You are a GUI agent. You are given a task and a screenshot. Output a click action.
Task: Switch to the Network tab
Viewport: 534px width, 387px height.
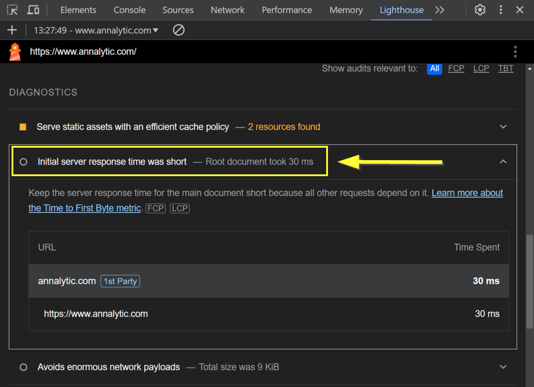tap(228, 10)
